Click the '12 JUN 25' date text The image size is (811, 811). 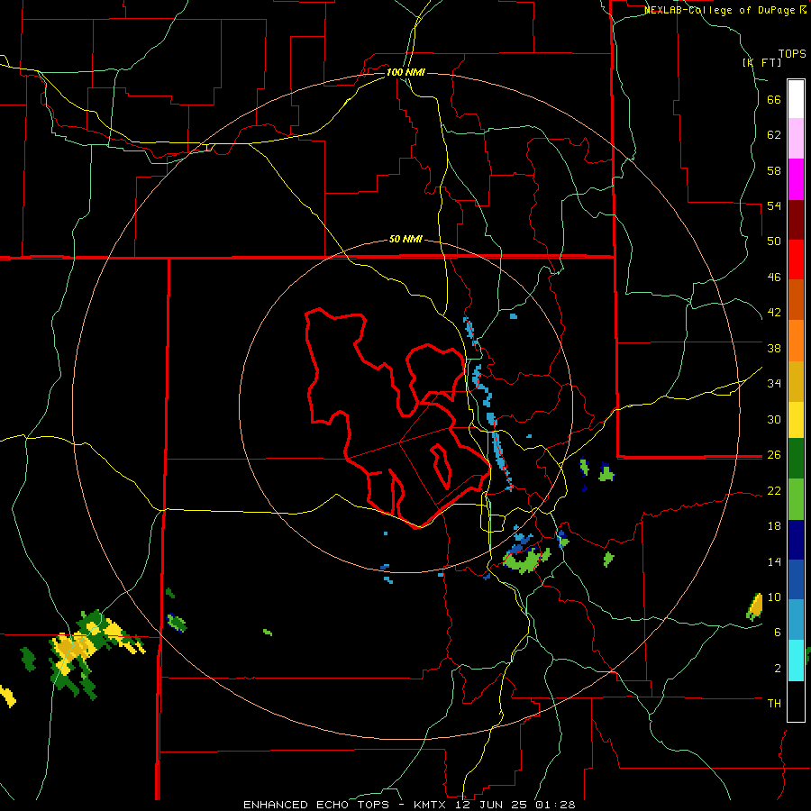coord(492,805)
